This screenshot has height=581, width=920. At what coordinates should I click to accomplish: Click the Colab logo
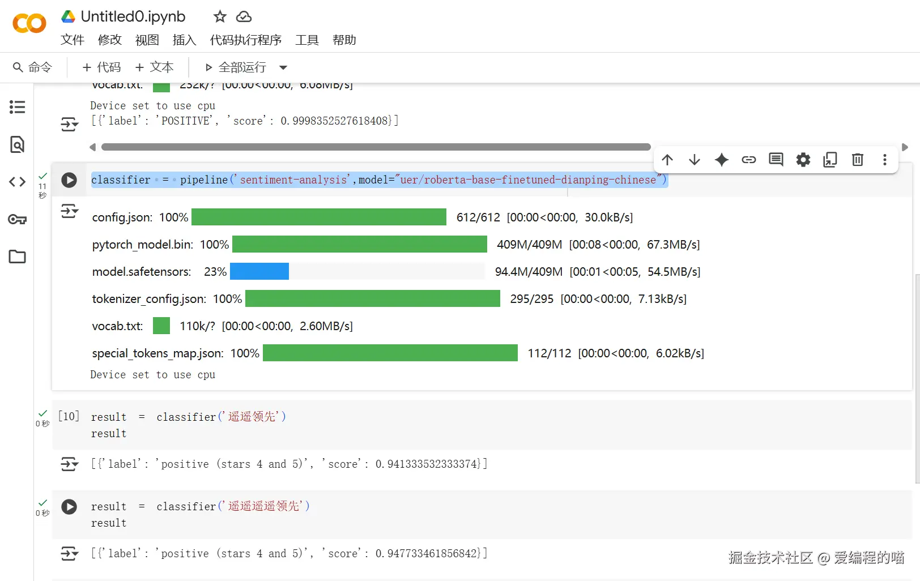[29, 23]
